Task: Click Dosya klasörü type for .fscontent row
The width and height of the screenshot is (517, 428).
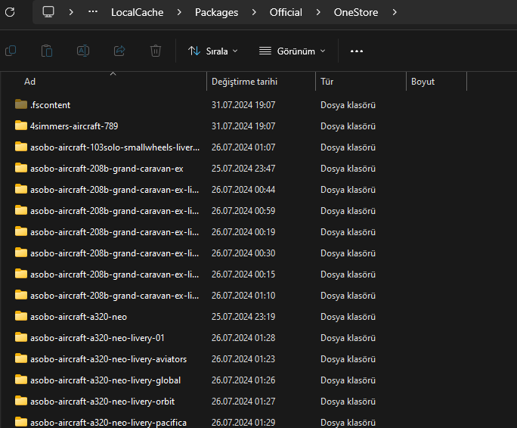Action: coord(348,105)
